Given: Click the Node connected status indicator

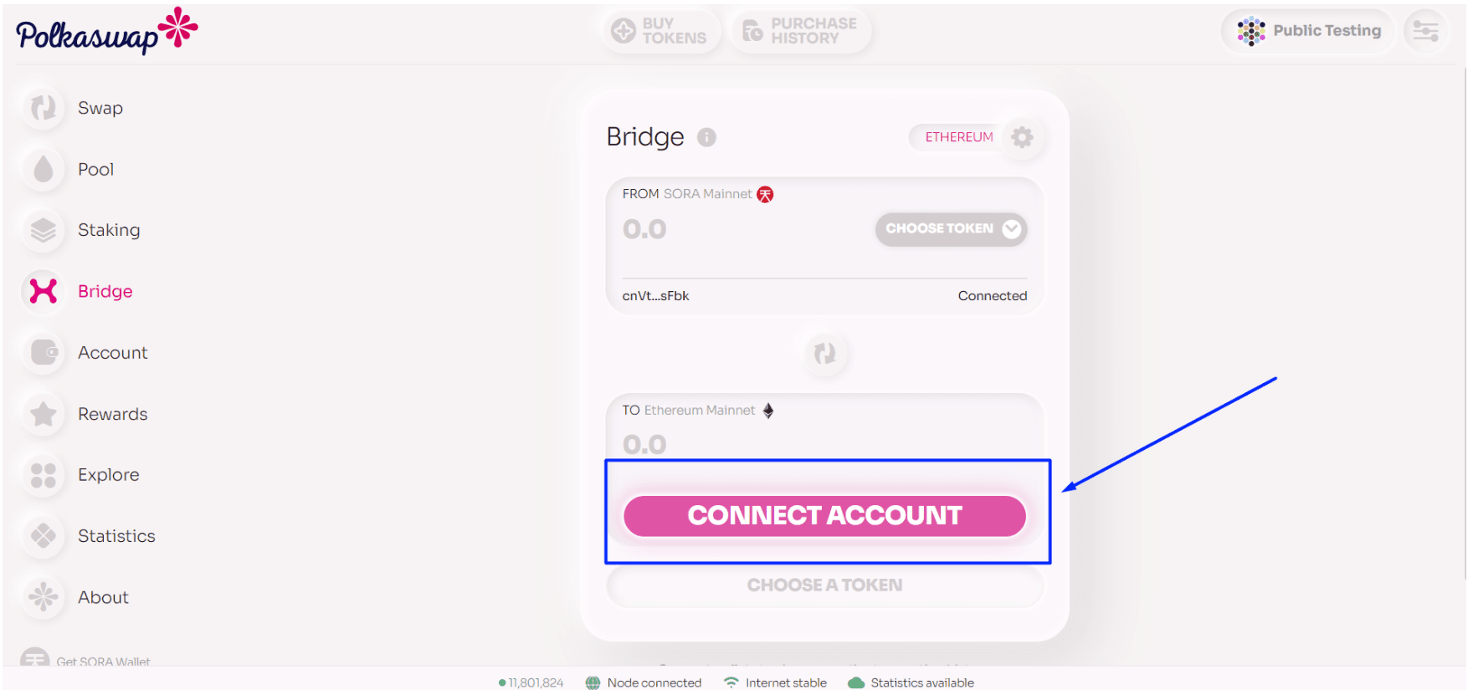Looking at the screenshot, I should click(644, 683).
